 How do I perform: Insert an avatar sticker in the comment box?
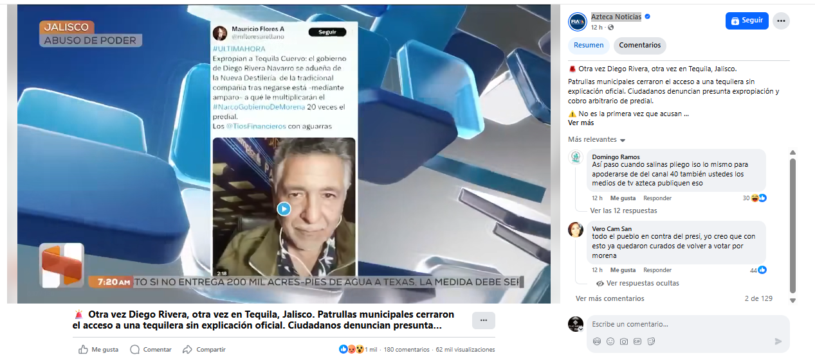597,341
